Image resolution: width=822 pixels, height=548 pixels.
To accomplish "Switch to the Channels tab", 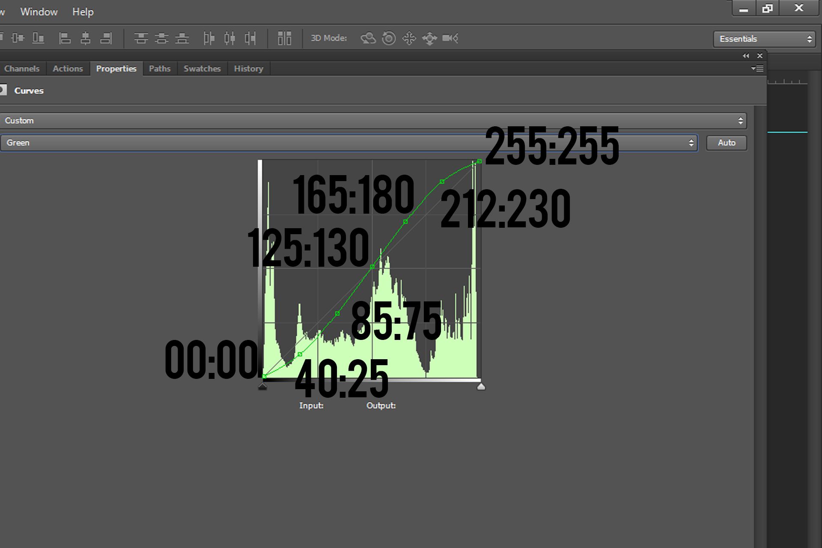I will [21, 69].
